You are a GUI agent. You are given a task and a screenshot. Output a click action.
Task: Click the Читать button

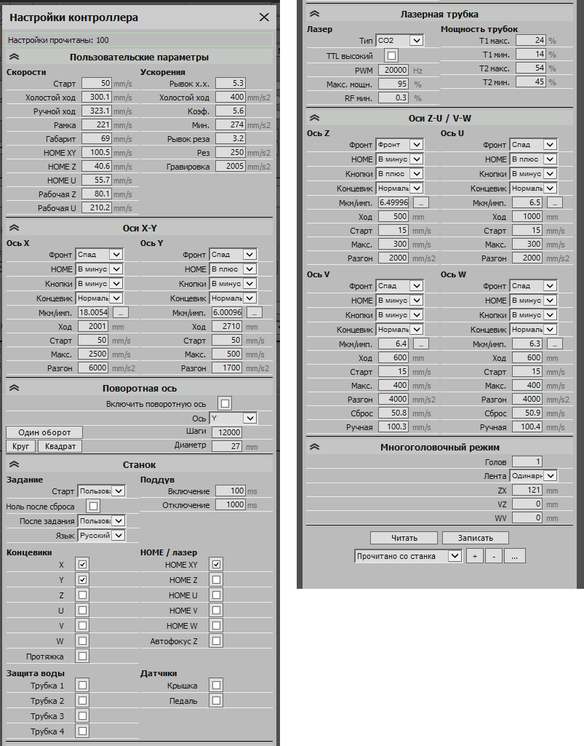pos(404,538)
